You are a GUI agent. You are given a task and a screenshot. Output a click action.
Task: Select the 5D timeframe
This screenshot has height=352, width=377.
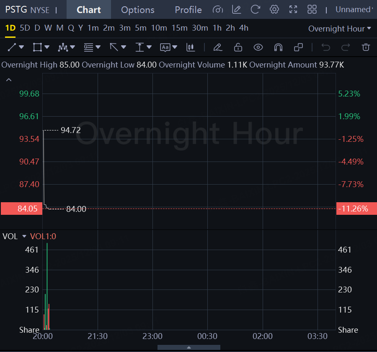(x=25, y=28)
